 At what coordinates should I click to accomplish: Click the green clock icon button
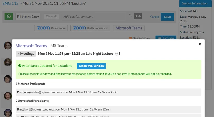click(x=9, y=16)
